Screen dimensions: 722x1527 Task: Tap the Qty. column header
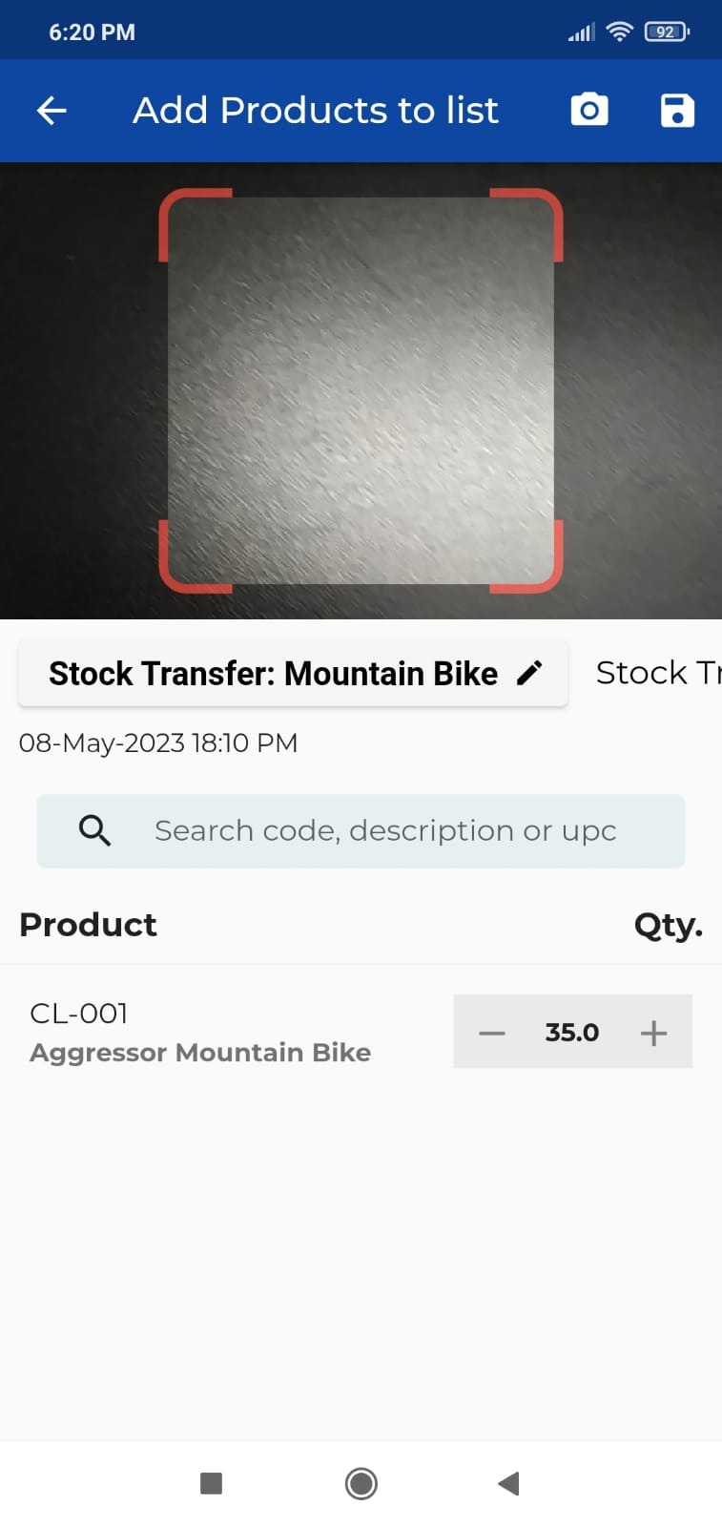tap(668, 925)
